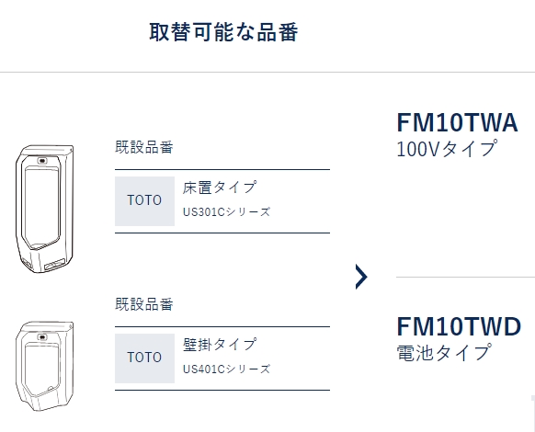
Task: Click the TOTO badge beside 壁掛タイプ
Action: tap(144, 358)
